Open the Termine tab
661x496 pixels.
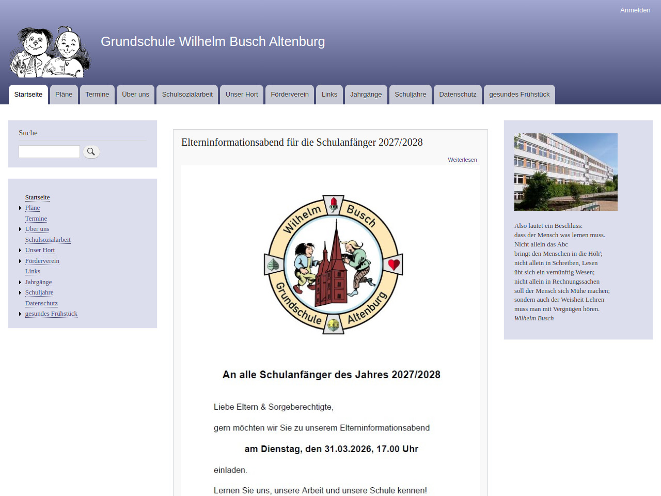pos(97,95)
